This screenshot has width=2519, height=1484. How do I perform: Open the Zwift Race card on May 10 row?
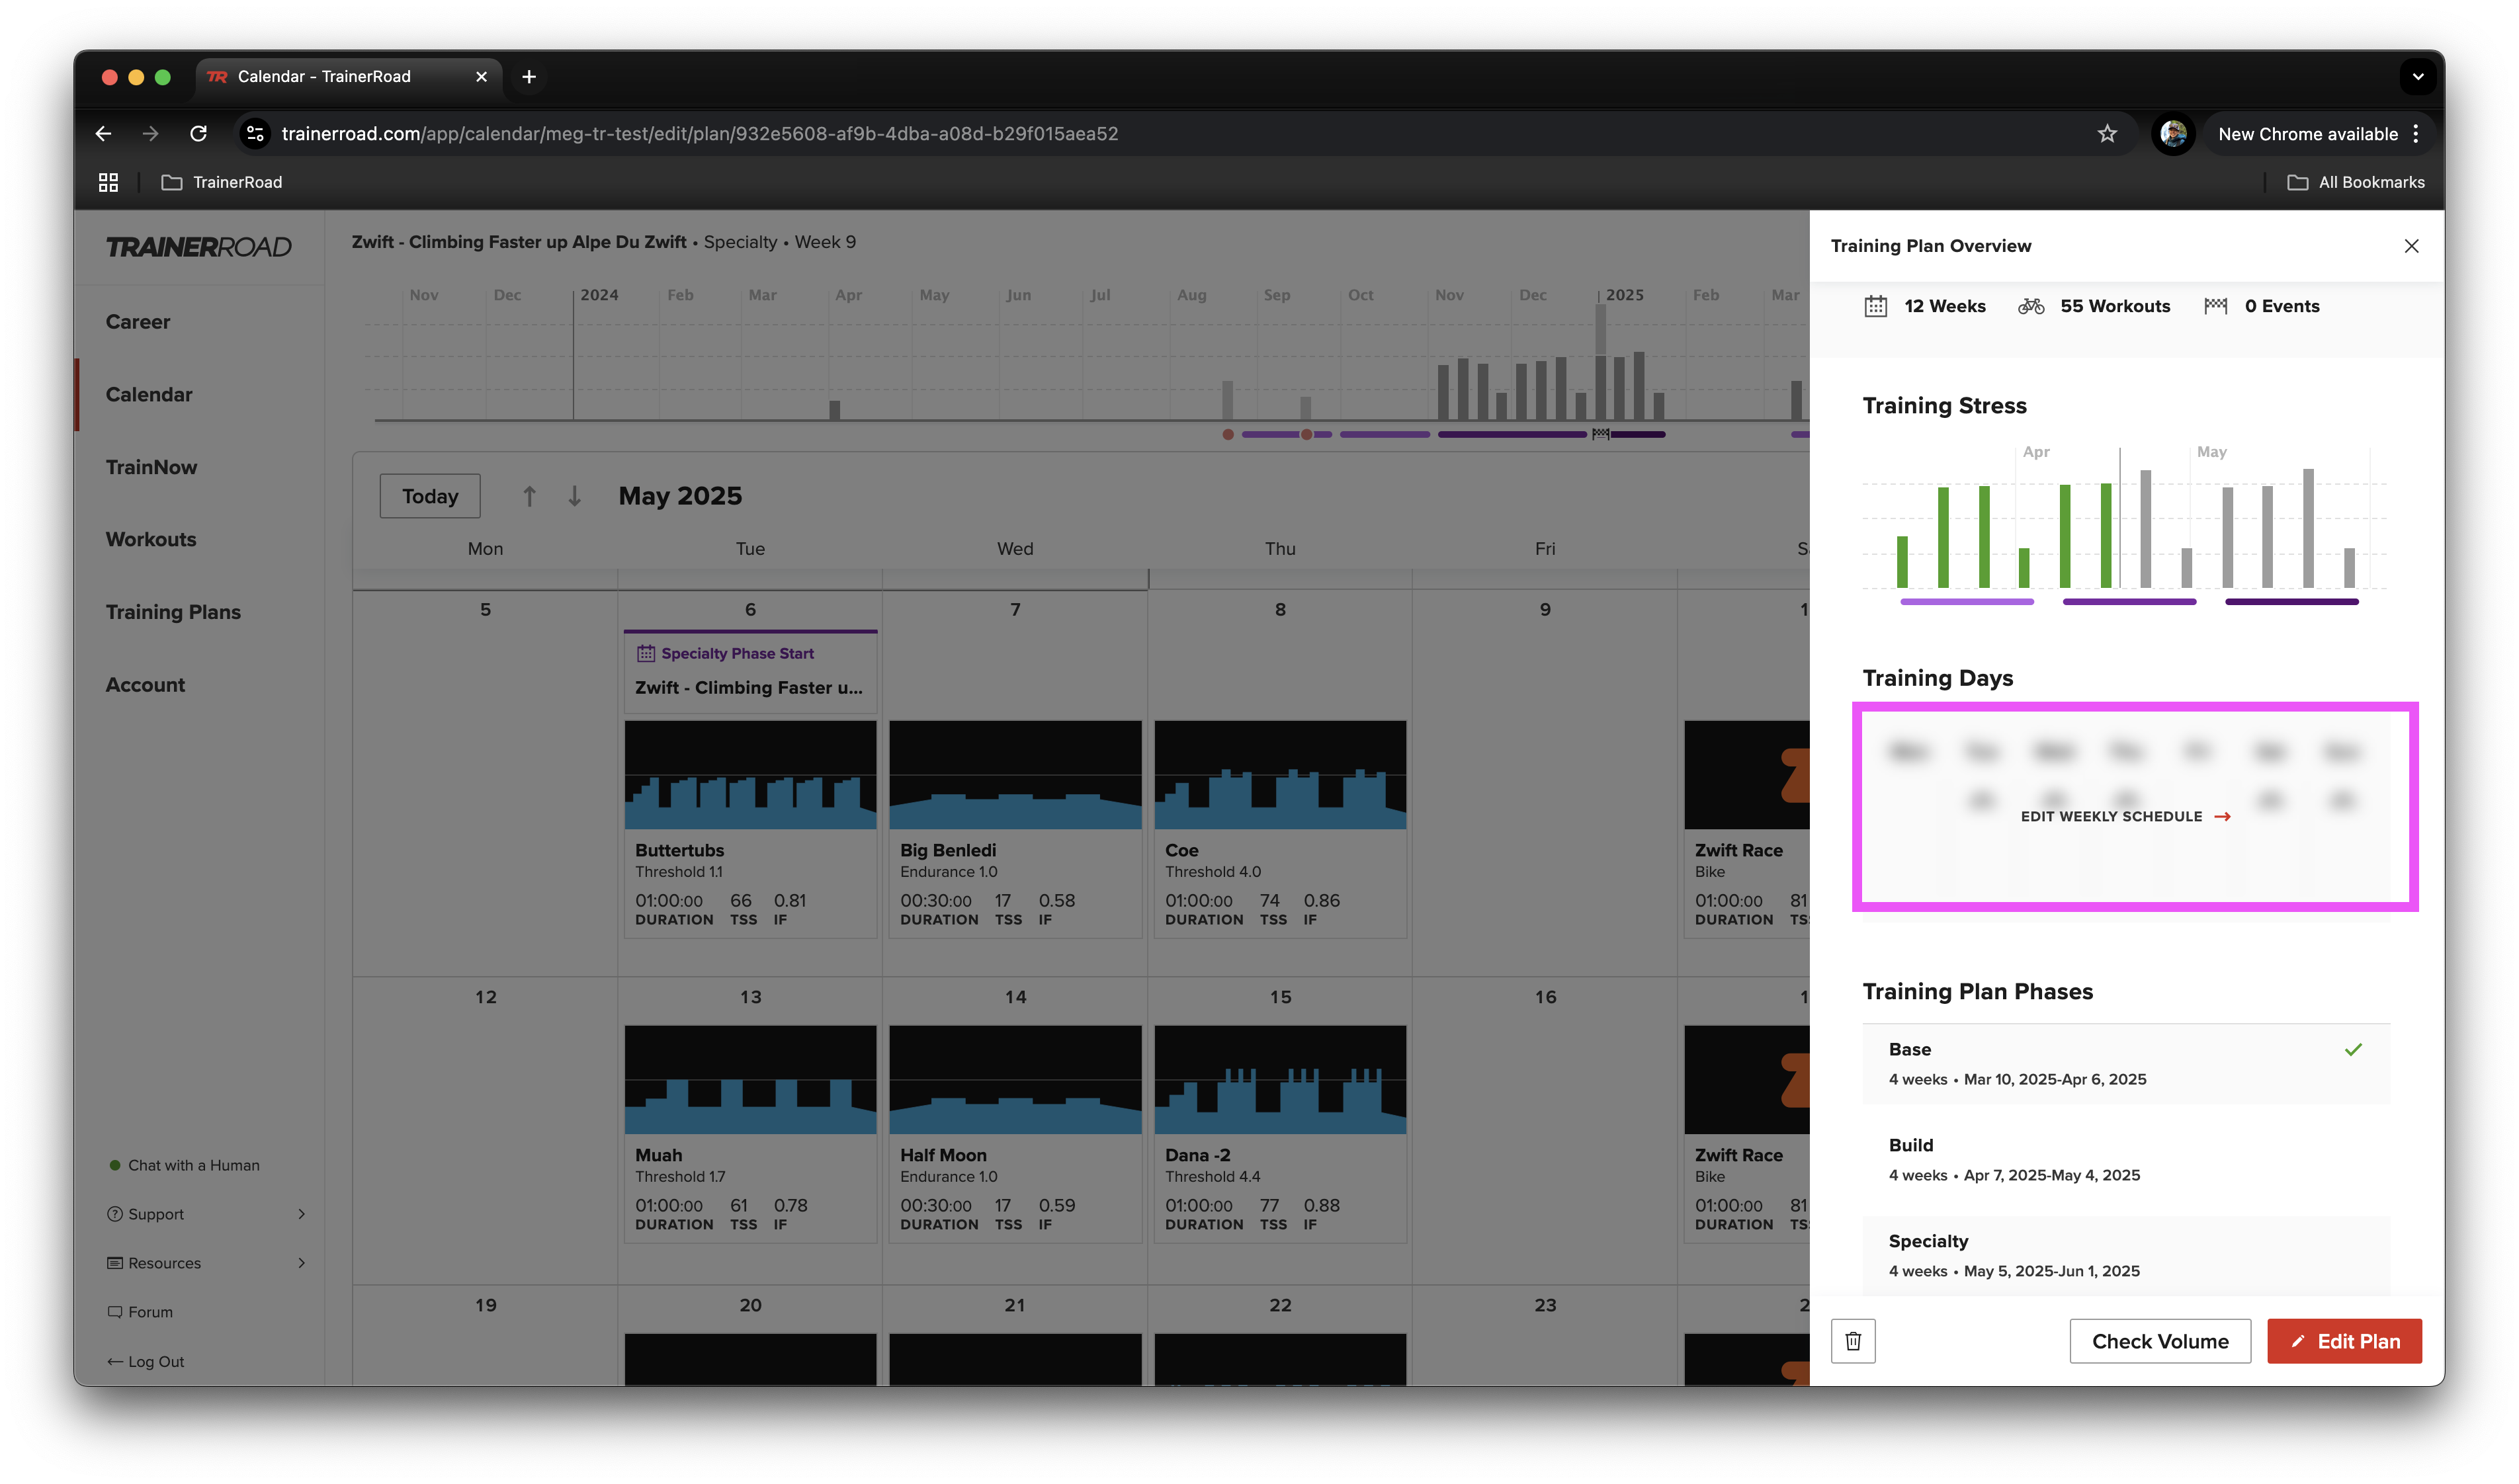[1746, 829]
